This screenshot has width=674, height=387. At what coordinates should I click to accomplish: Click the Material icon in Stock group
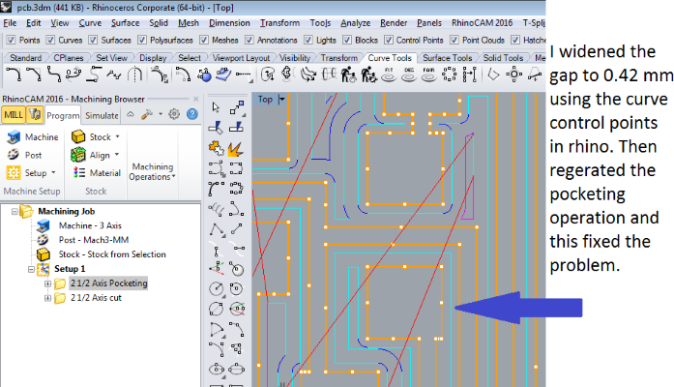[78, 172]
